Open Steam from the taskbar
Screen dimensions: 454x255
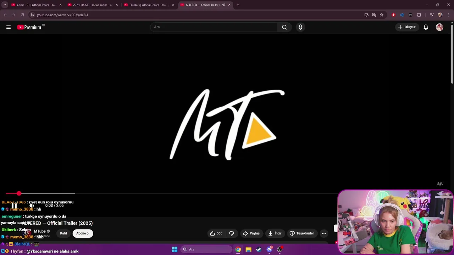point(259,249)
